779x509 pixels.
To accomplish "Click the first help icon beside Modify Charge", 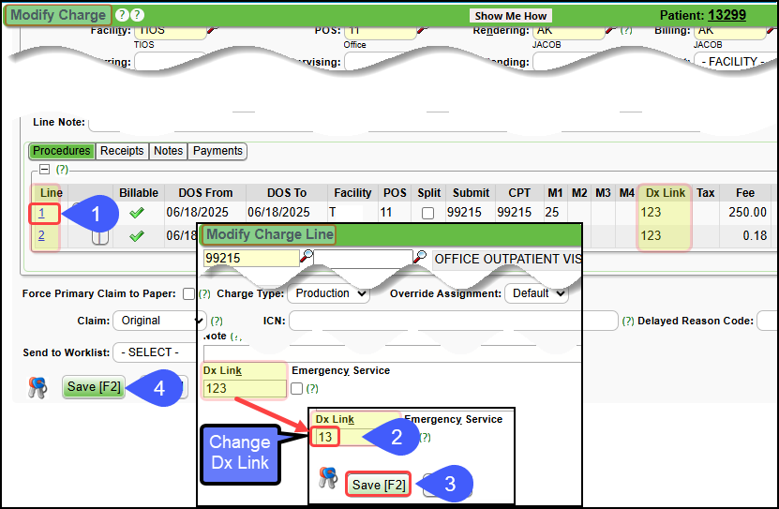I will point(121,15).
